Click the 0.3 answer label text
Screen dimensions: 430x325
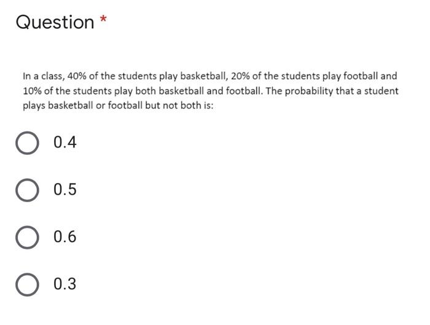tap(65, 284)
